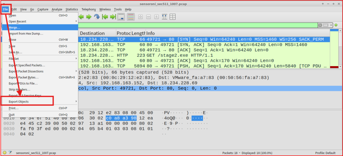Click the Go Back green arrow icon
Image resolution: width=343 pixels, height=156 pixels.
81,16
